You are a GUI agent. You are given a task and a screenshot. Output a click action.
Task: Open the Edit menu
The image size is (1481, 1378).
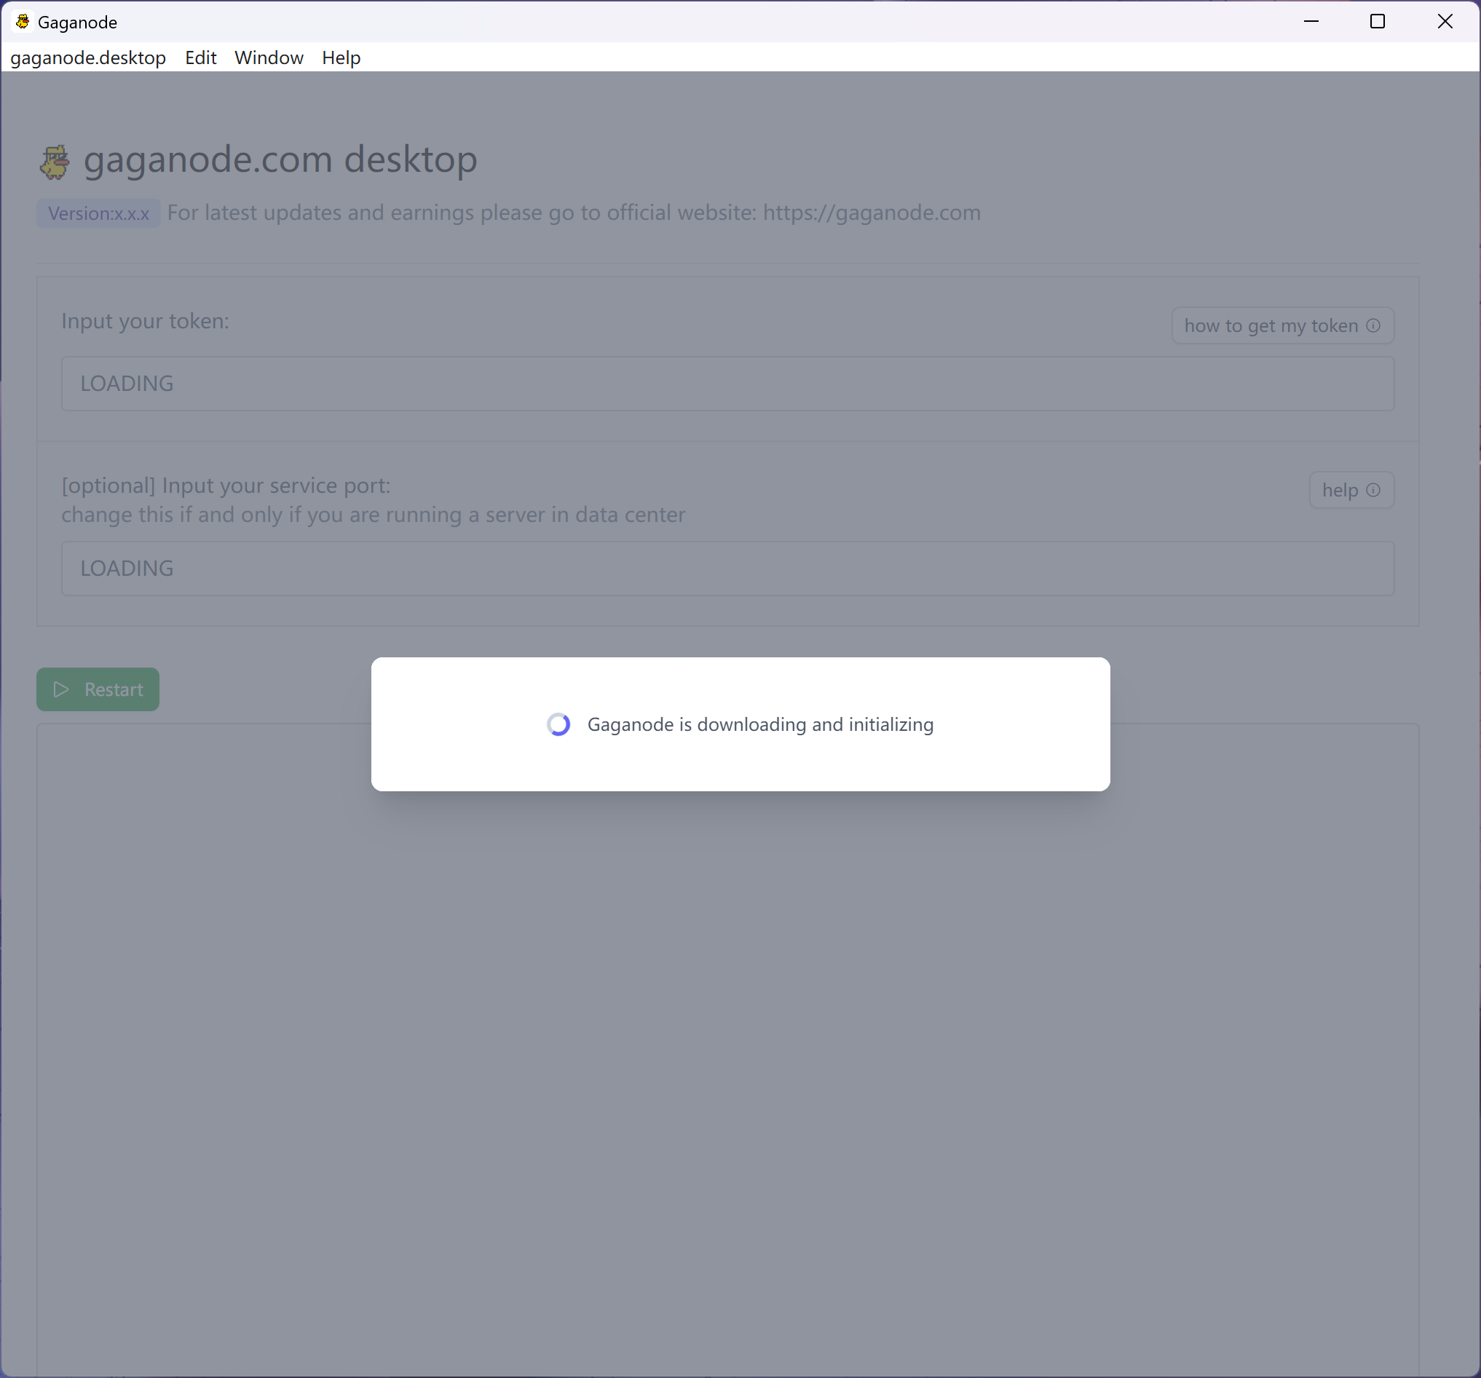pos(200,58)
